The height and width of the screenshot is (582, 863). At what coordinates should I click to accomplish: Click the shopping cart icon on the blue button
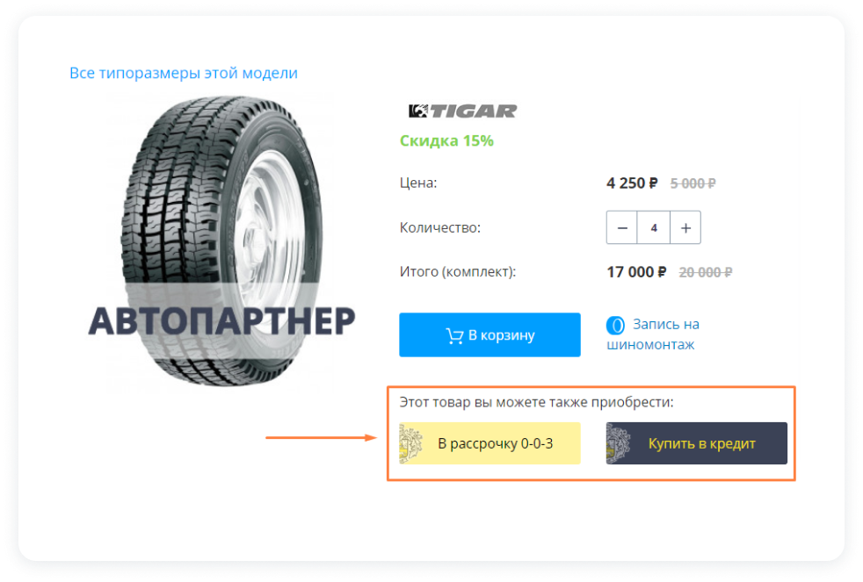(454, 336)
